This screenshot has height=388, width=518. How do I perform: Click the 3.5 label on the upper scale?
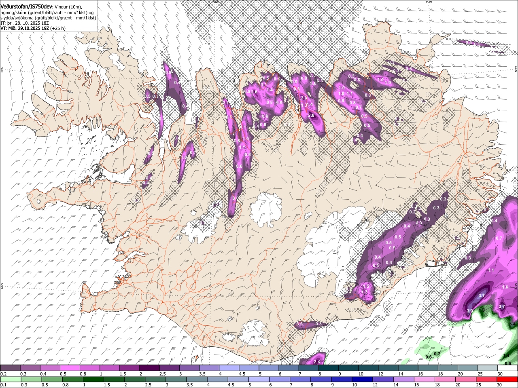[x=202, y=374]
